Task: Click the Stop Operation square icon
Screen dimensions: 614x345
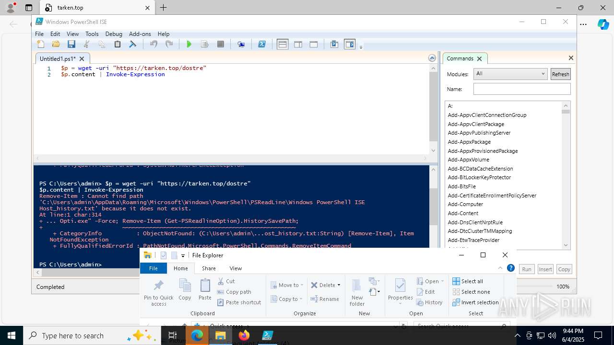Action: (x=221, y=44)
